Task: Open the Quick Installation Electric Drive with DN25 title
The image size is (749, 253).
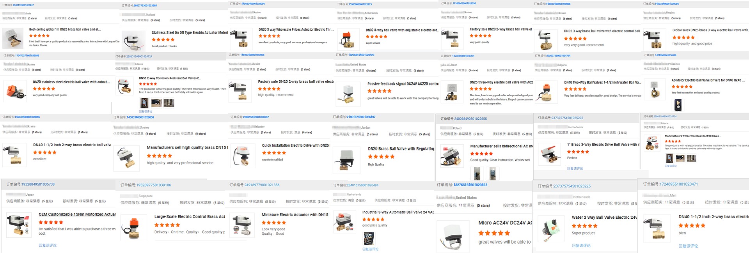Action: tap(295, 145)
